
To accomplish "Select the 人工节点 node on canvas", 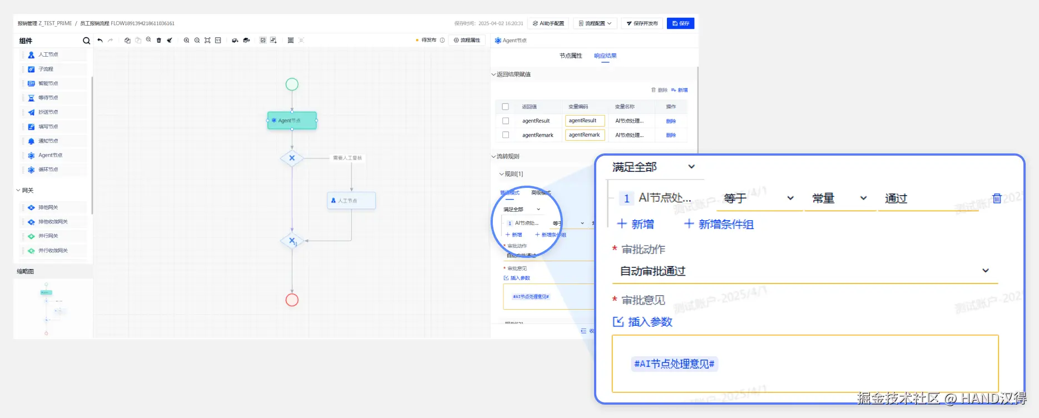I will (x=352, y=201).
